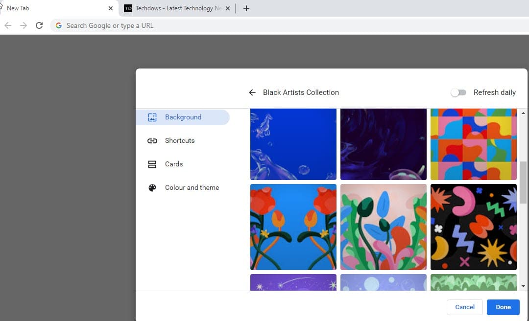Select the Background sidebar item

click(x=183, y=117)
